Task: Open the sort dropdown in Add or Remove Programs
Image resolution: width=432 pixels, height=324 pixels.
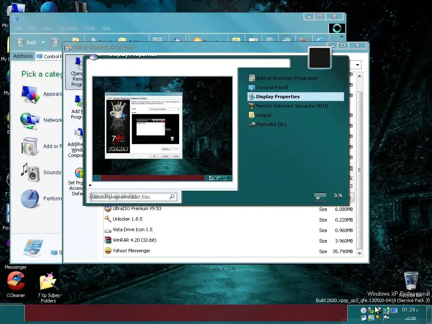Action: pos(357,65)
